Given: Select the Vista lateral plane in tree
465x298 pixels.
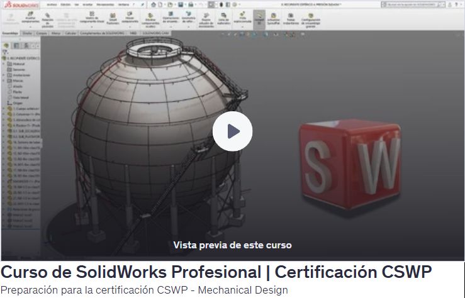Looking at the screenshot, I should point(18,97).
